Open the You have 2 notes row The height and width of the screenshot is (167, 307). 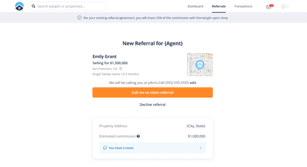coord(153,148)
